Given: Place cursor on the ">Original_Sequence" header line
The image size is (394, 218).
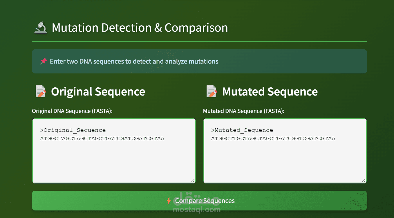Looking at the screenshot, I should pyautogui.click(x=73, y=130).
